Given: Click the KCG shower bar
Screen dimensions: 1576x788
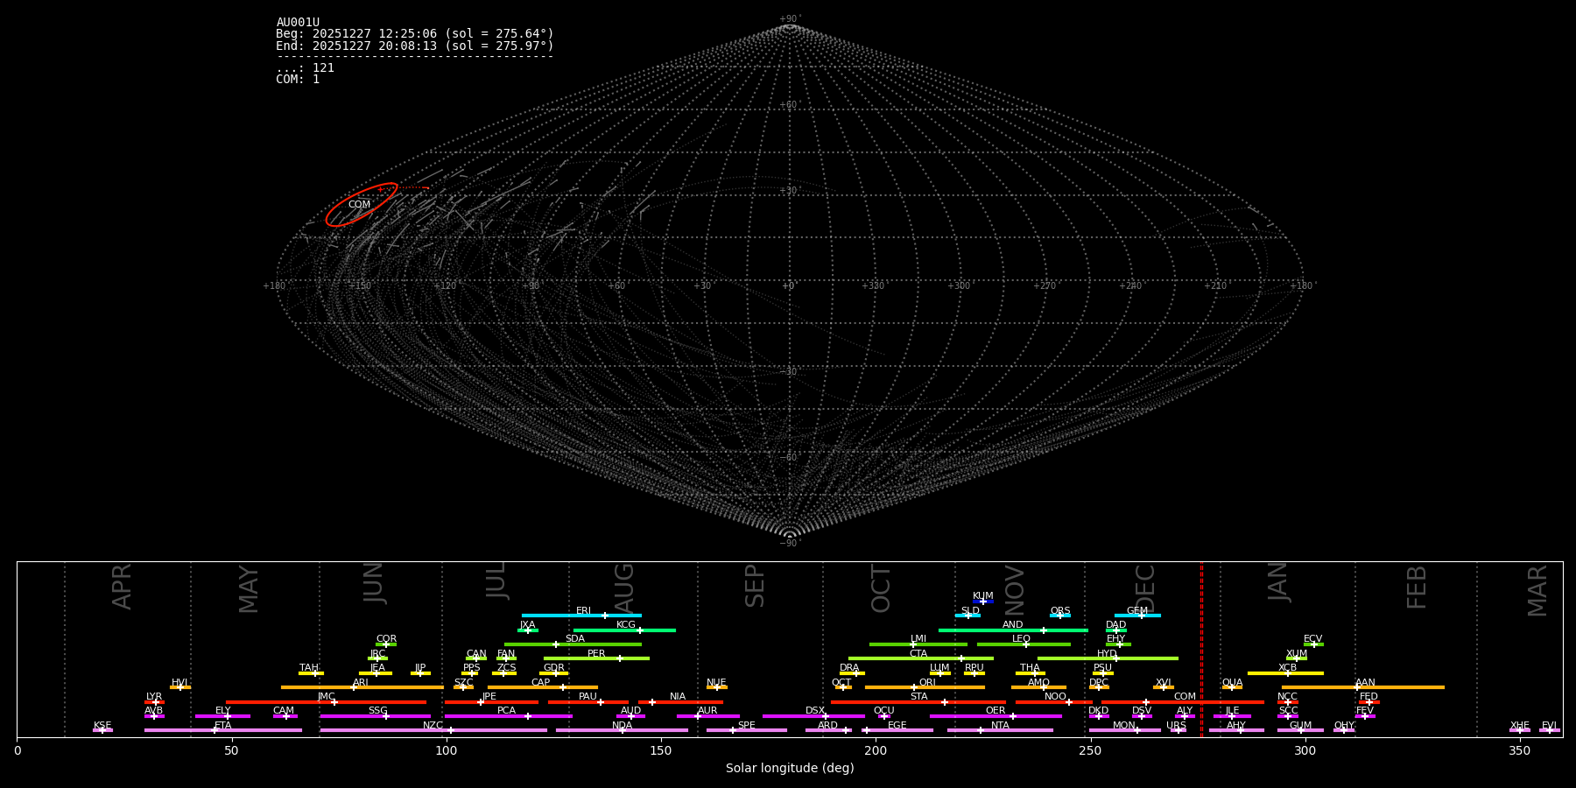Looking at the screenshot, I should (x=624, y=630).
